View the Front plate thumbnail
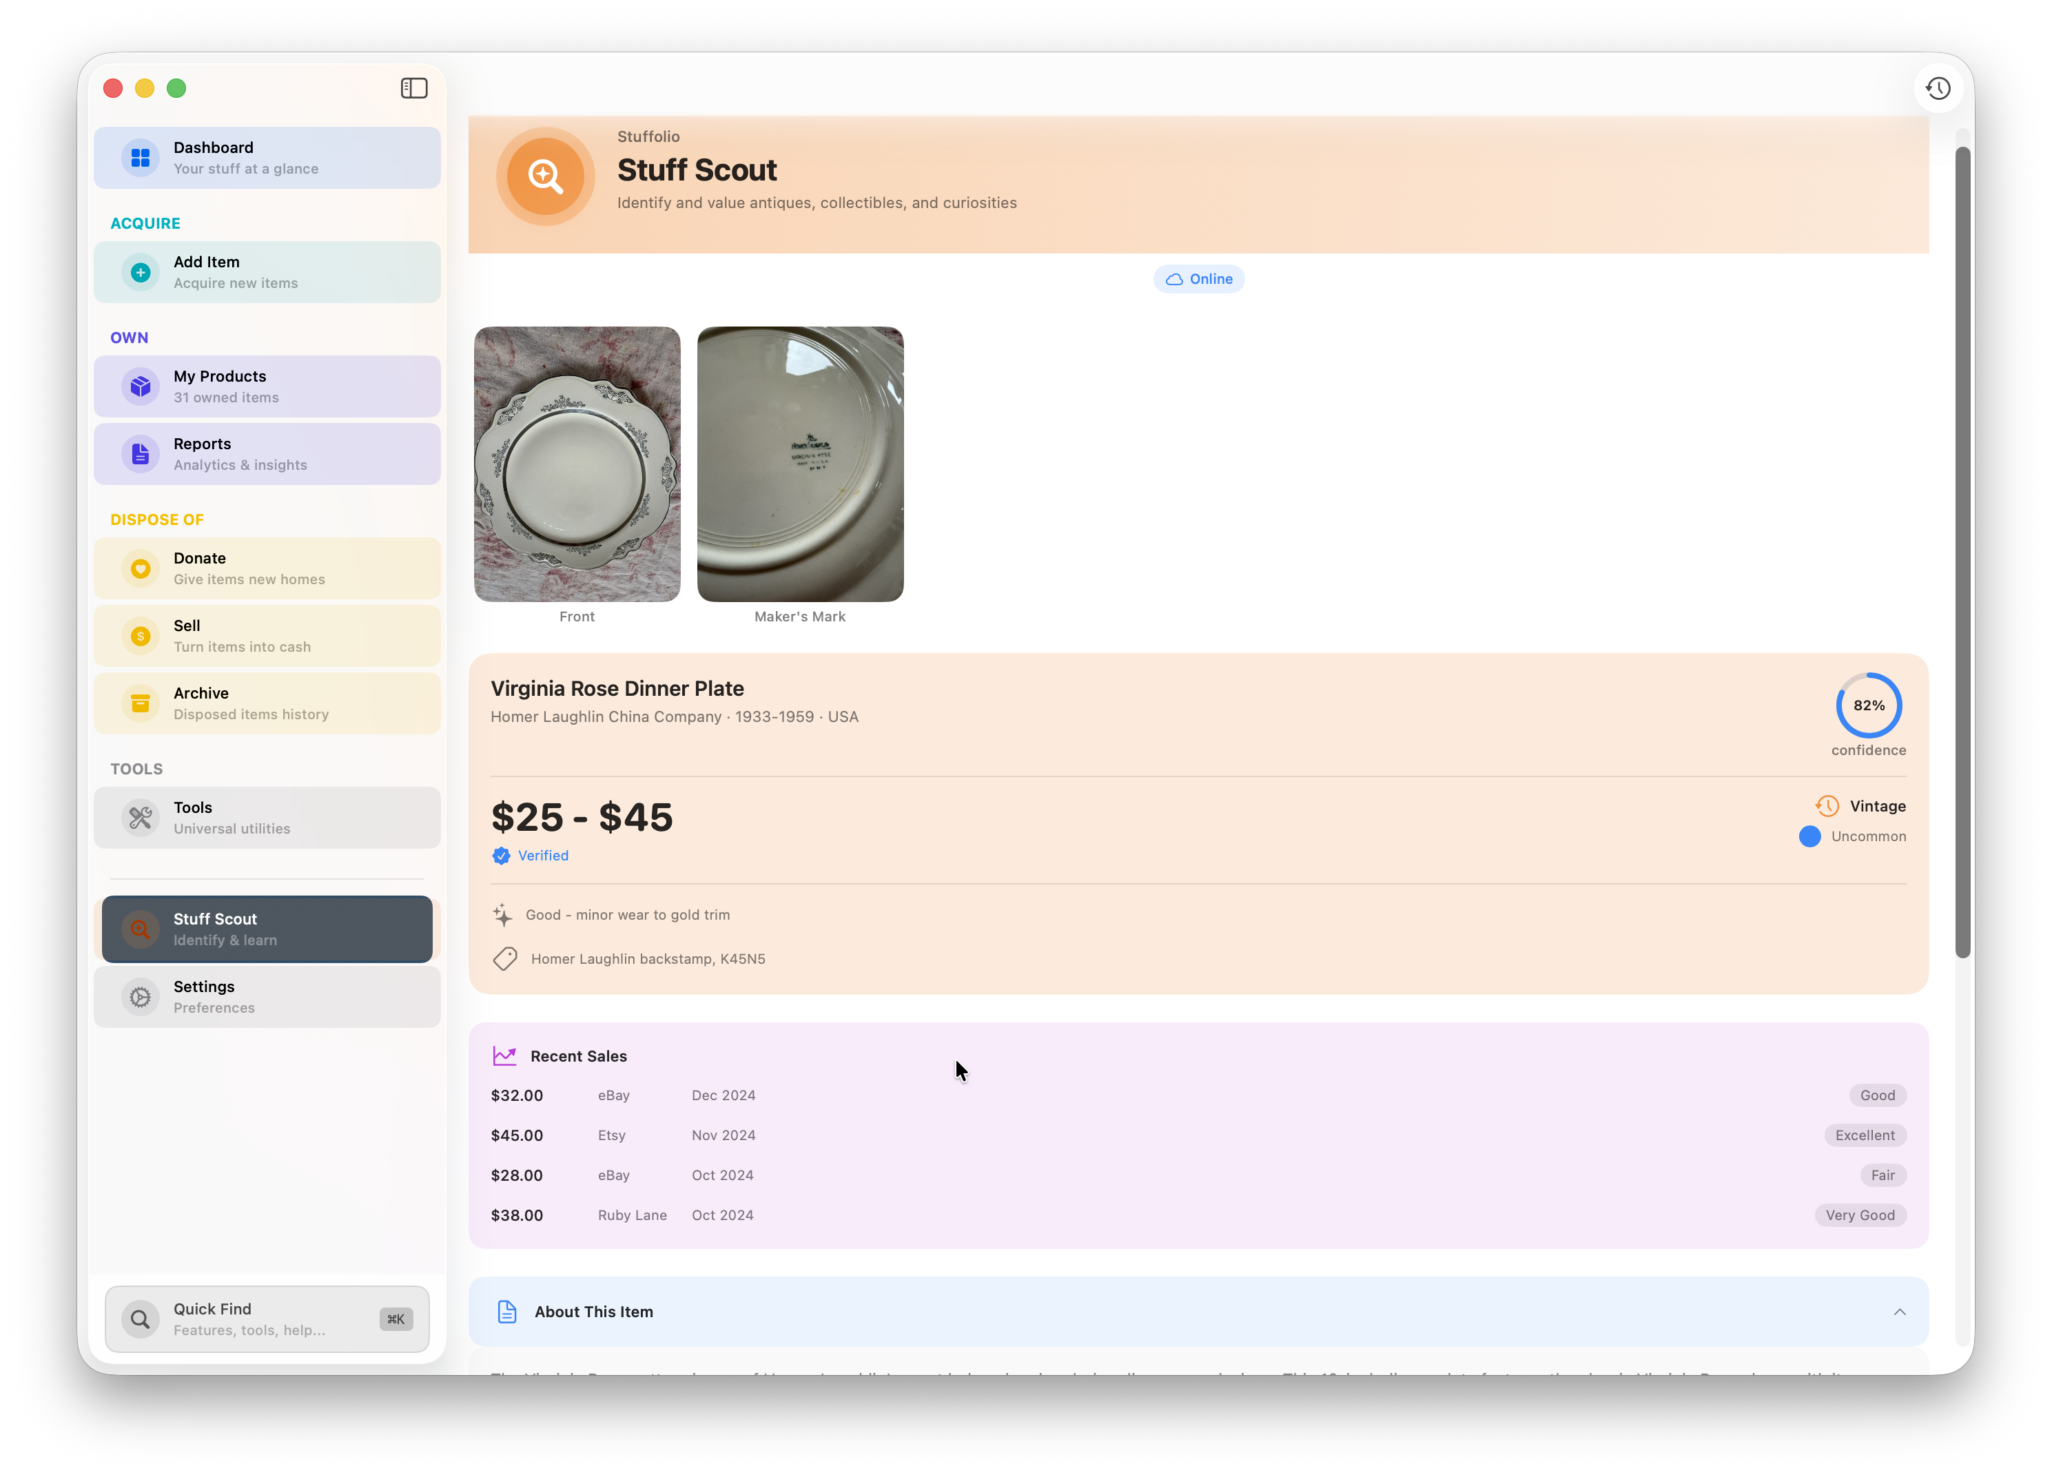 [x=577, y=464]
